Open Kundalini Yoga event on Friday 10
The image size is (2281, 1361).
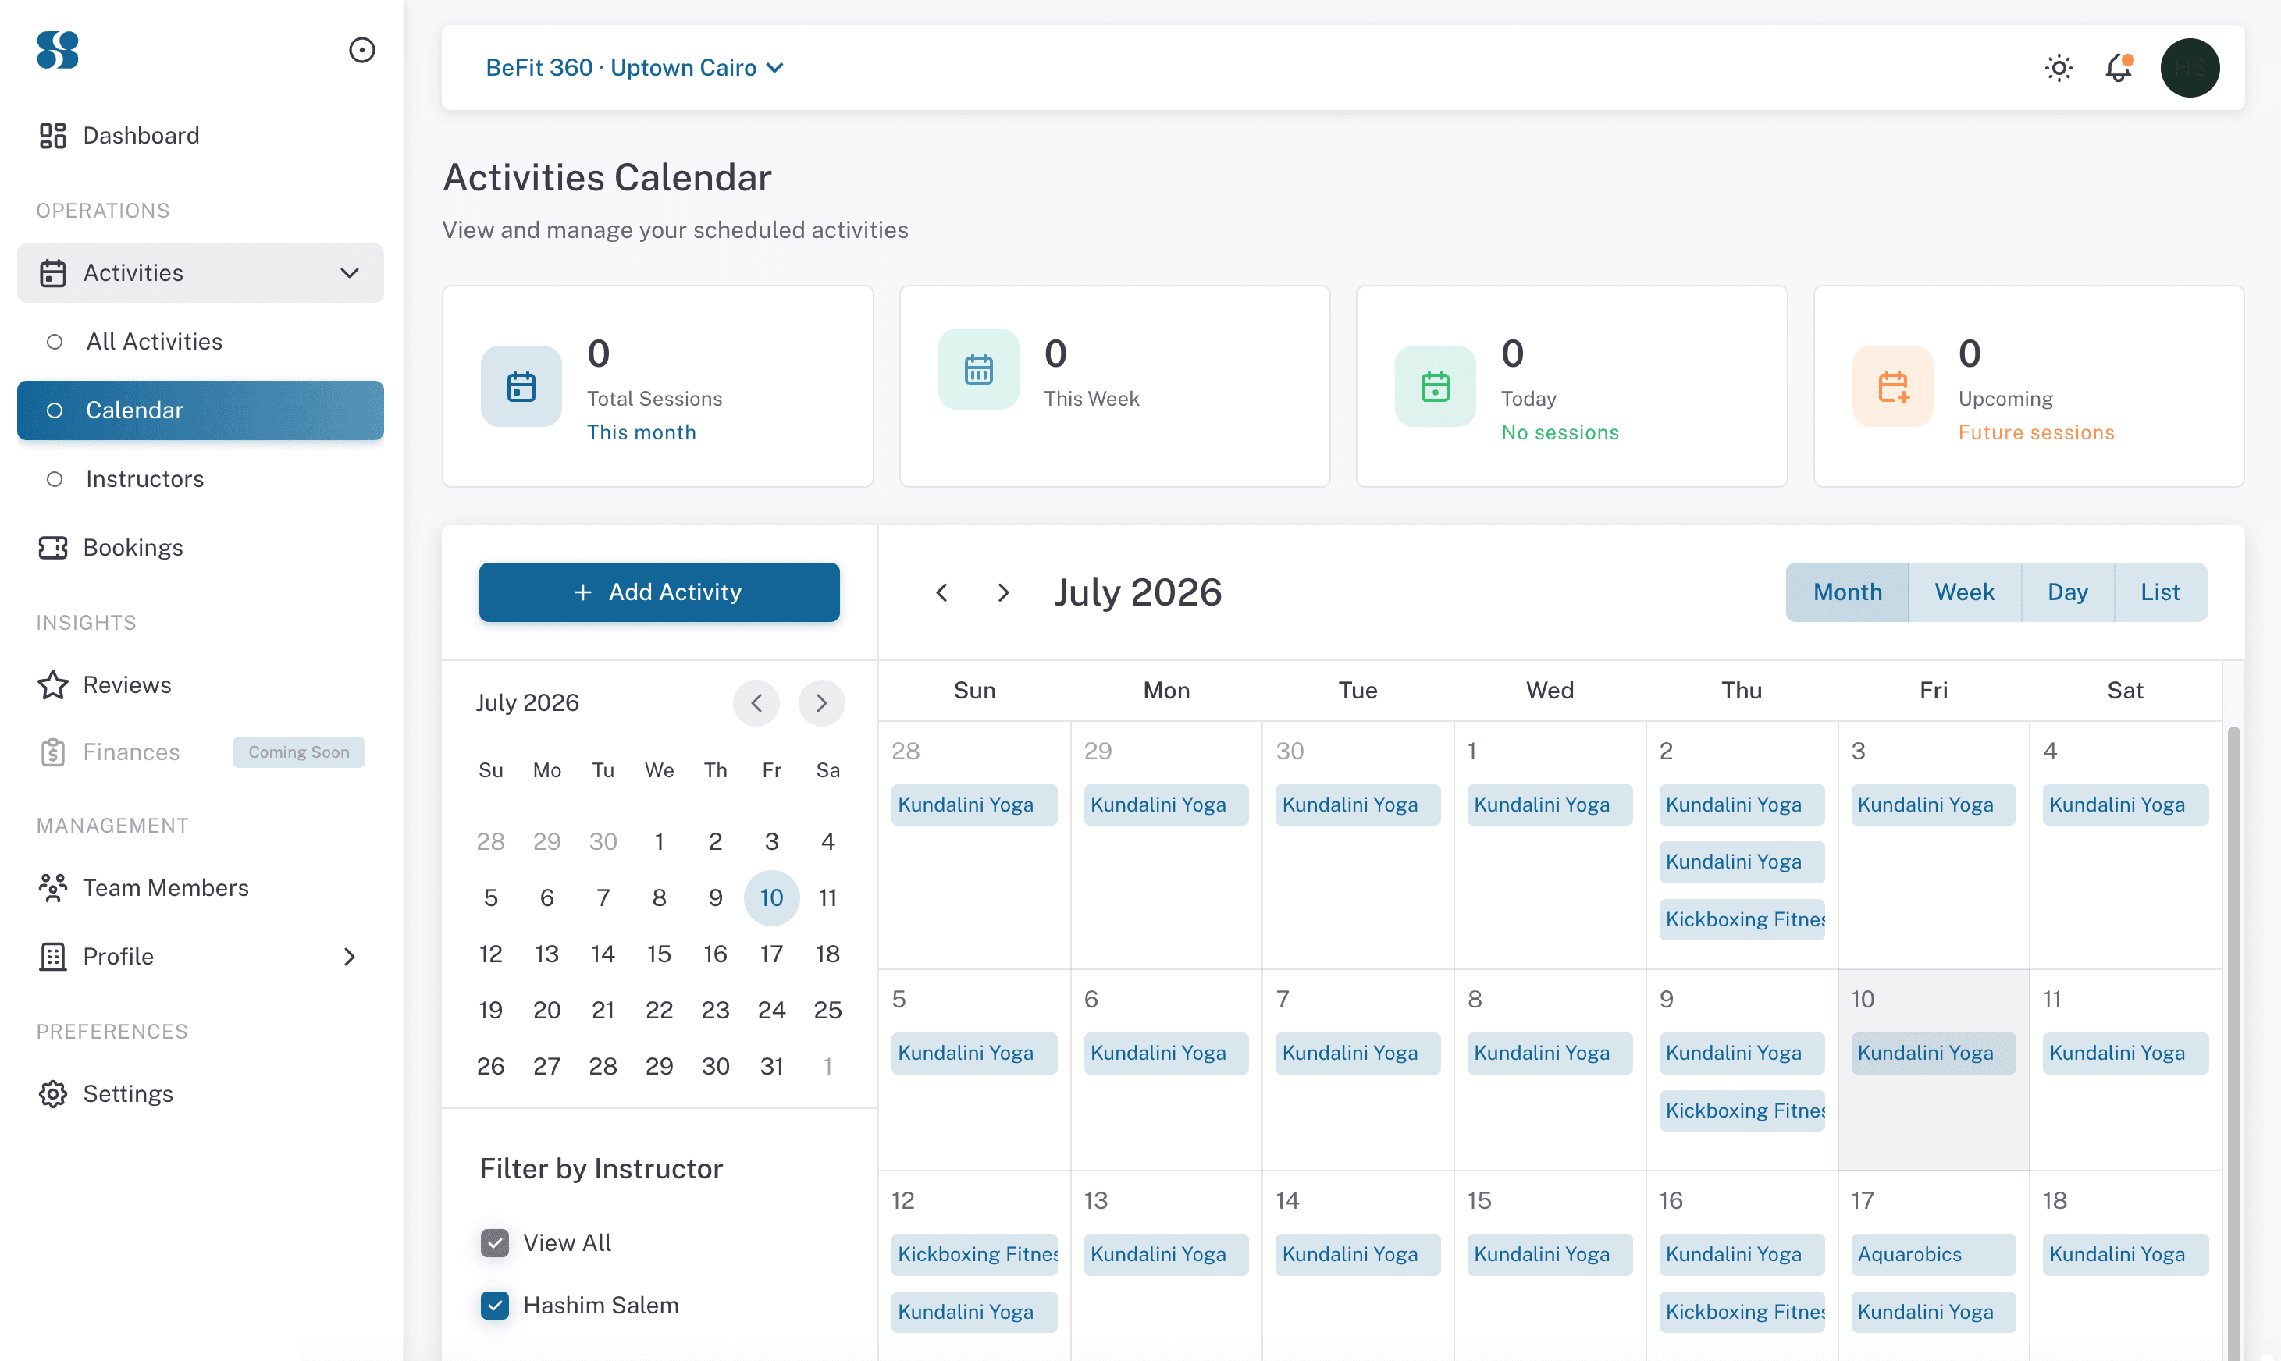click(1934, 1053)
